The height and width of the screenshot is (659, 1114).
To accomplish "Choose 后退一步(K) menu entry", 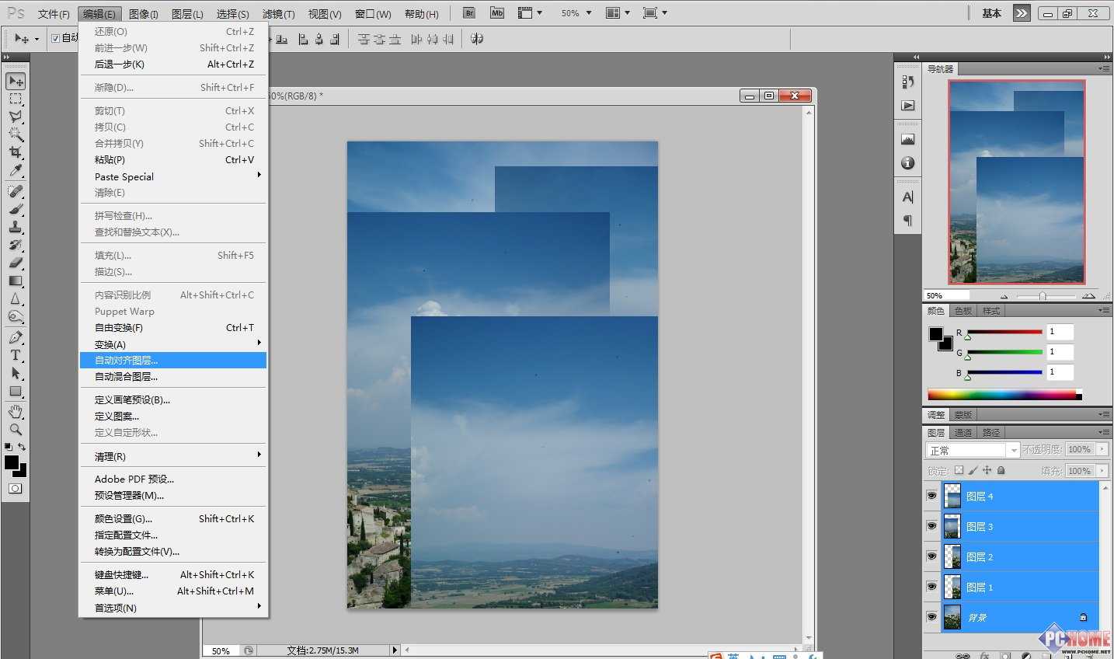I will click(173, 65).
